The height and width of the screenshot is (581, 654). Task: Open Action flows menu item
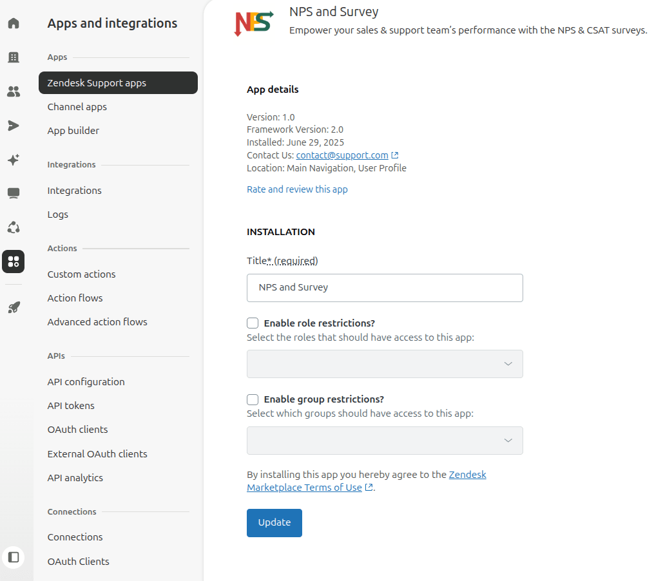click(75, 298)
